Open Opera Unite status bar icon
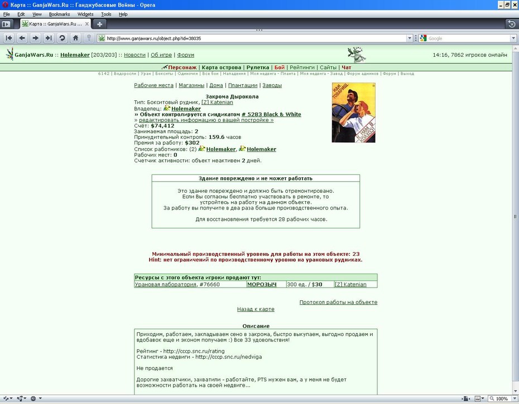The image size is (519, 404). (22, 398)
